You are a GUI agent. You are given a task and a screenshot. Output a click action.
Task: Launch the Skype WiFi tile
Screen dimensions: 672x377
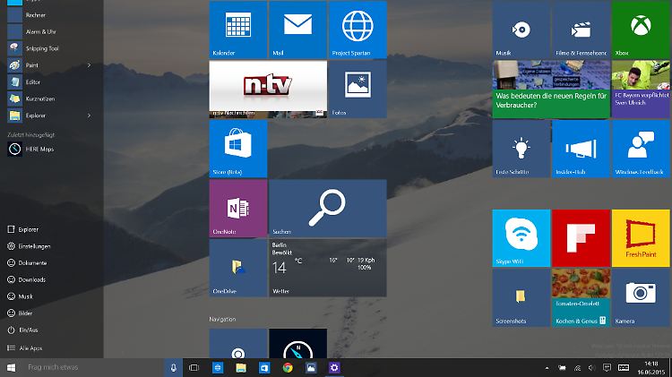(521, 238)
